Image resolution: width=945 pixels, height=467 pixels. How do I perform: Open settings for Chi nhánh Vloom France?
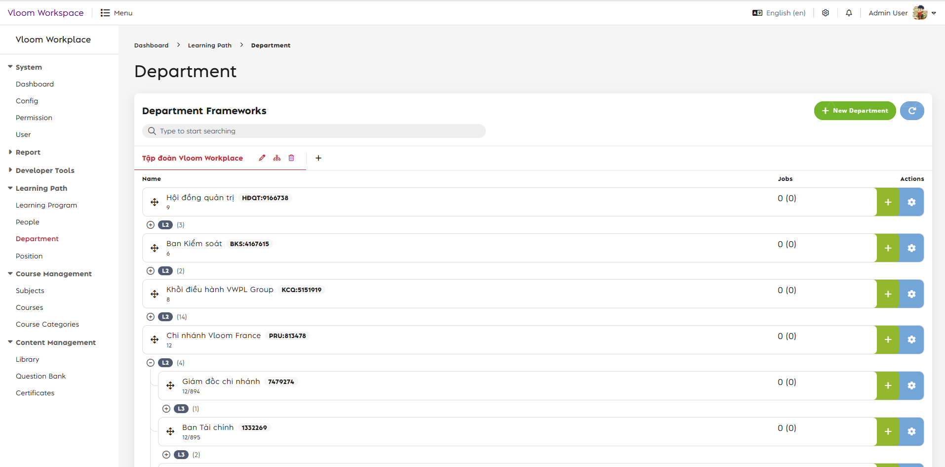[x=911, y=340]
